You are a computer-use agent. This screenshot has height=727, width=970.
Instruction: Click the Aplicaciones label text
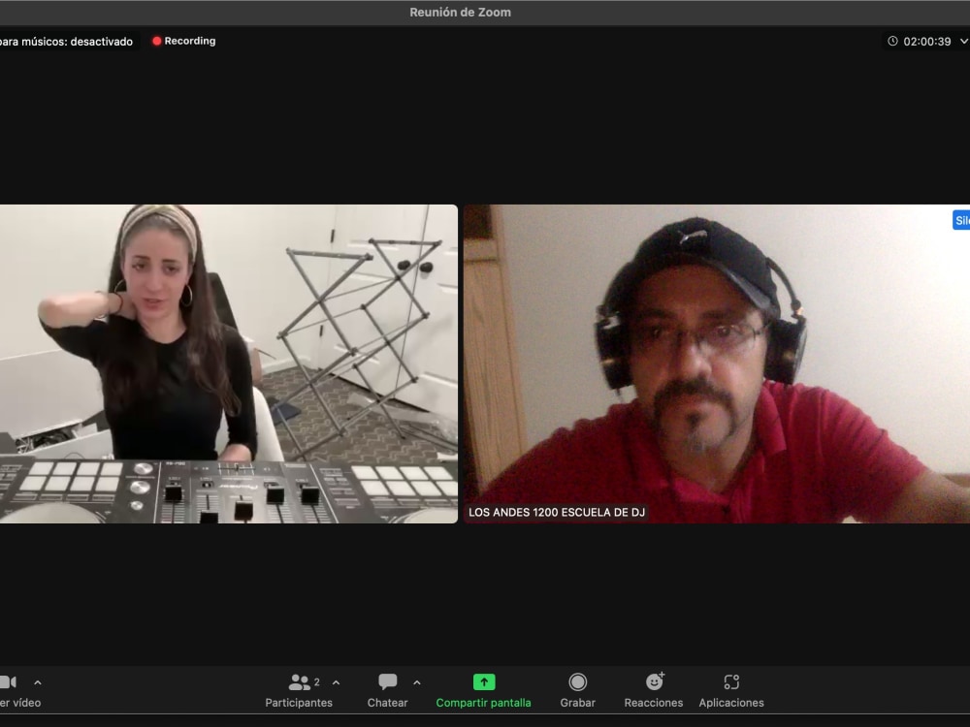[x=731, y=703]
